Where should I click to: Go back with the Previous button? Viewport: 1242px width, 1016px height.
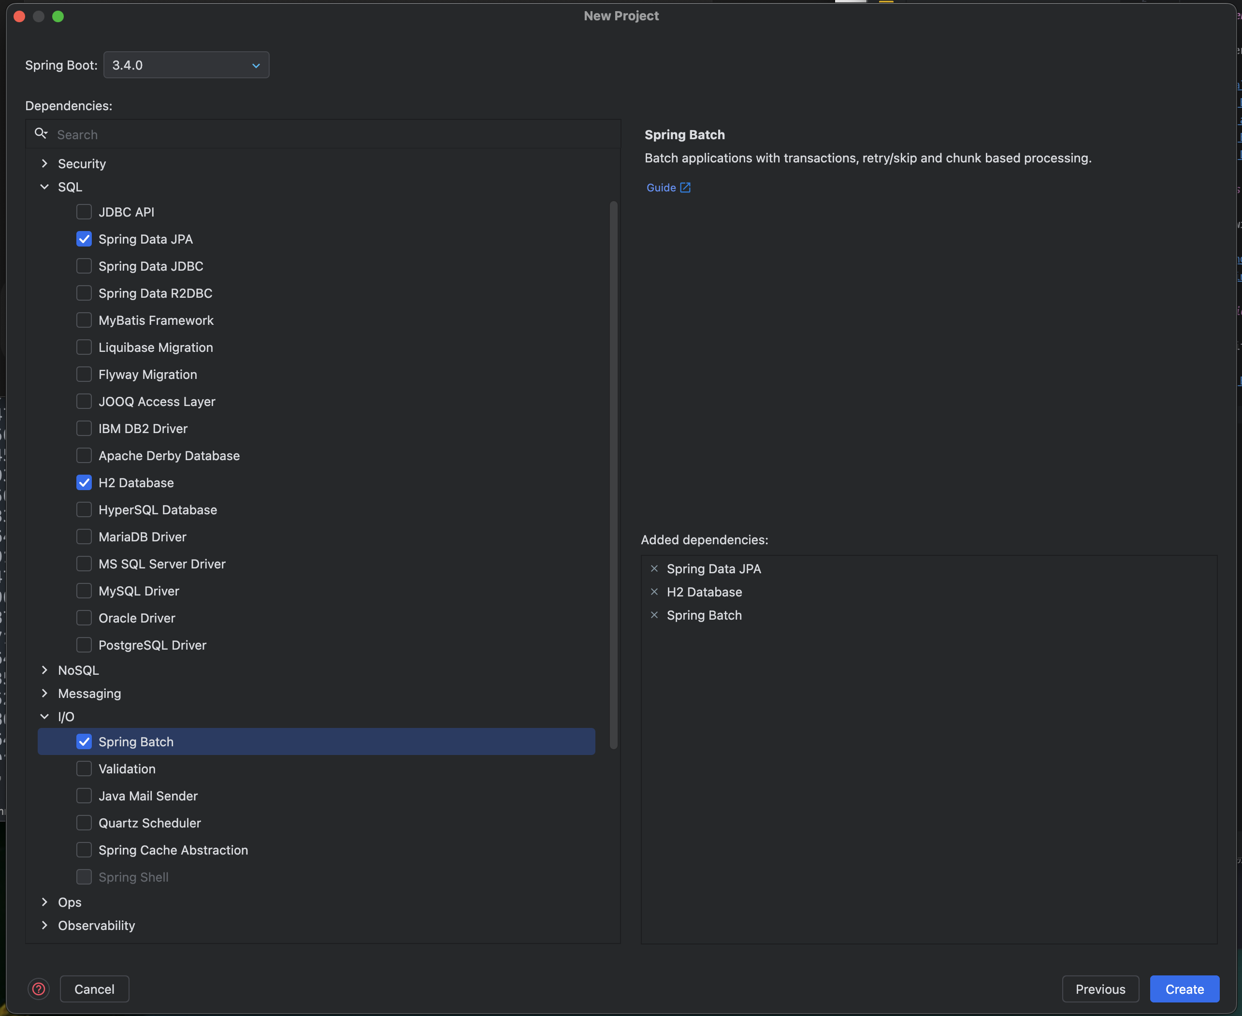coord(1100,989)
